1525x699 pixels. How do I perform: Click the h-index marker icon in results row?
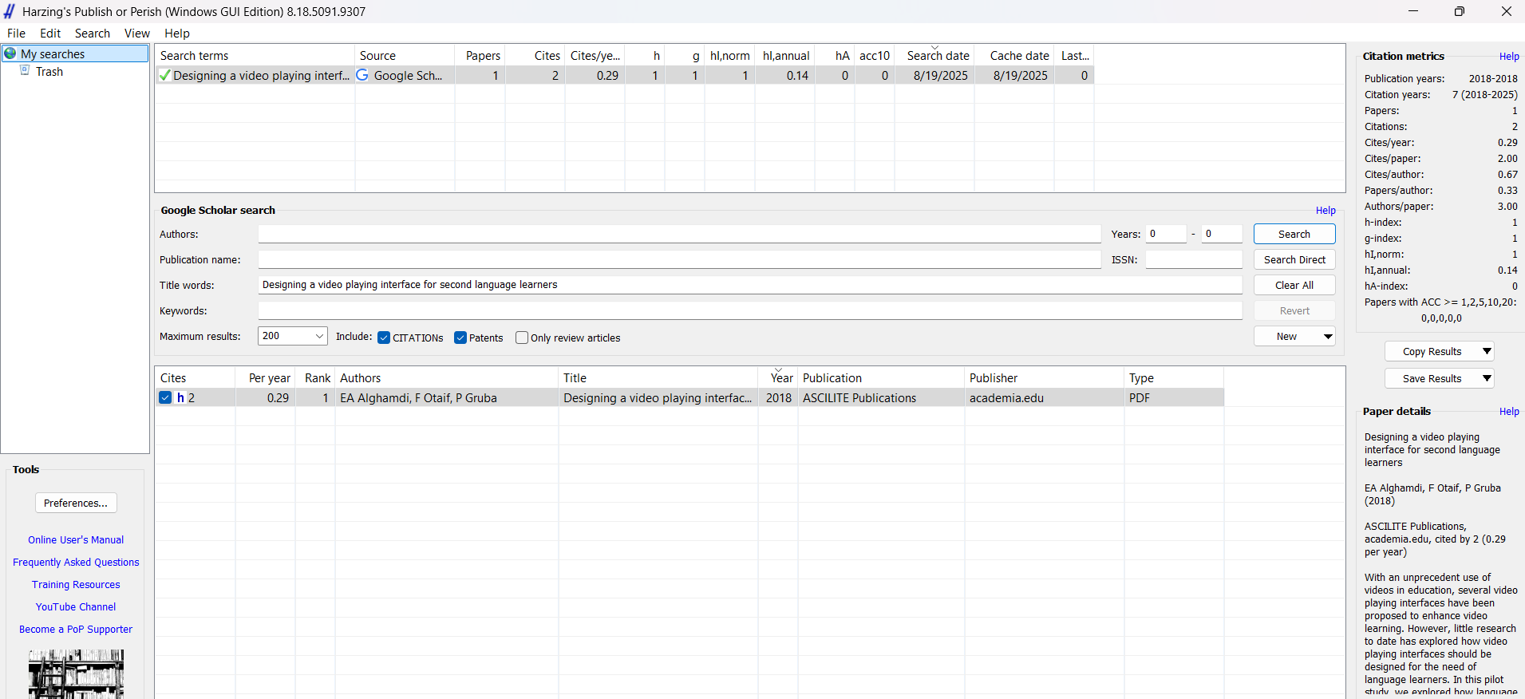[x=180, y=397]
